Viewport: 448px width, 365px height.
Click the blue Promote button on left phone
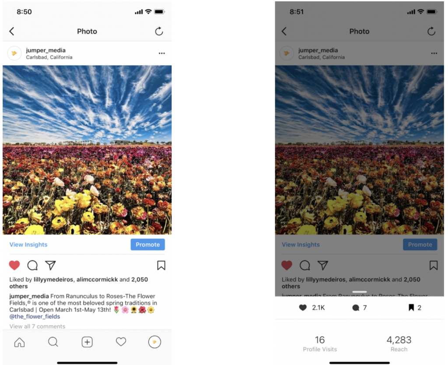click(148, 245)
